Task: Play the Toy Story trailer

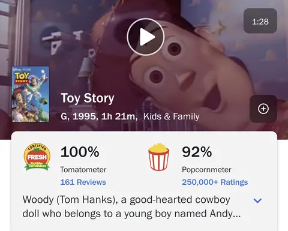Action: click(x=146, y=37)
